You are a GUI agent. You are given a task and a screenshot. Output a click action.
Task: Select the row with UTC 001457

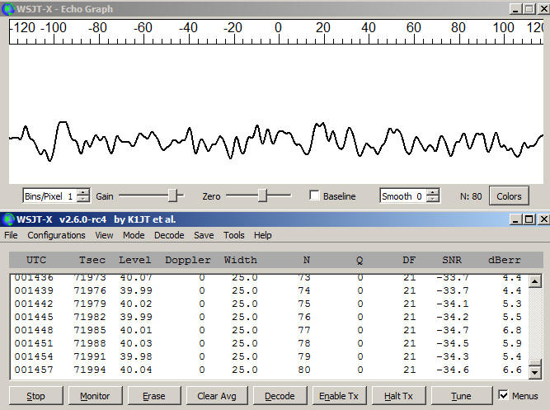coord(268,370)
